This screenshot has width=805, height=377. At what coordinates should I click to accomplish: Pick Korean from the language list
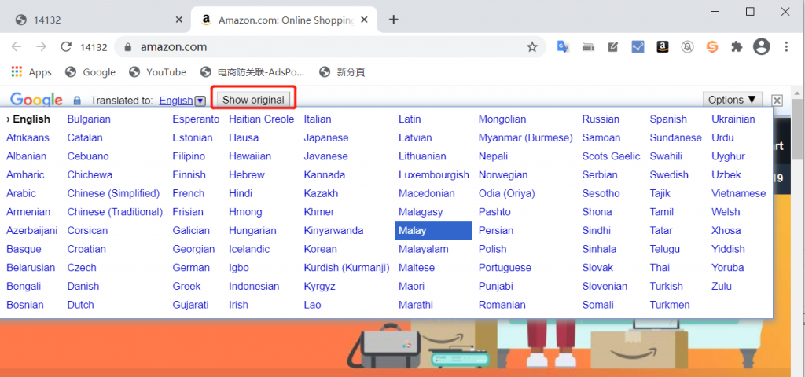[321, 249]
